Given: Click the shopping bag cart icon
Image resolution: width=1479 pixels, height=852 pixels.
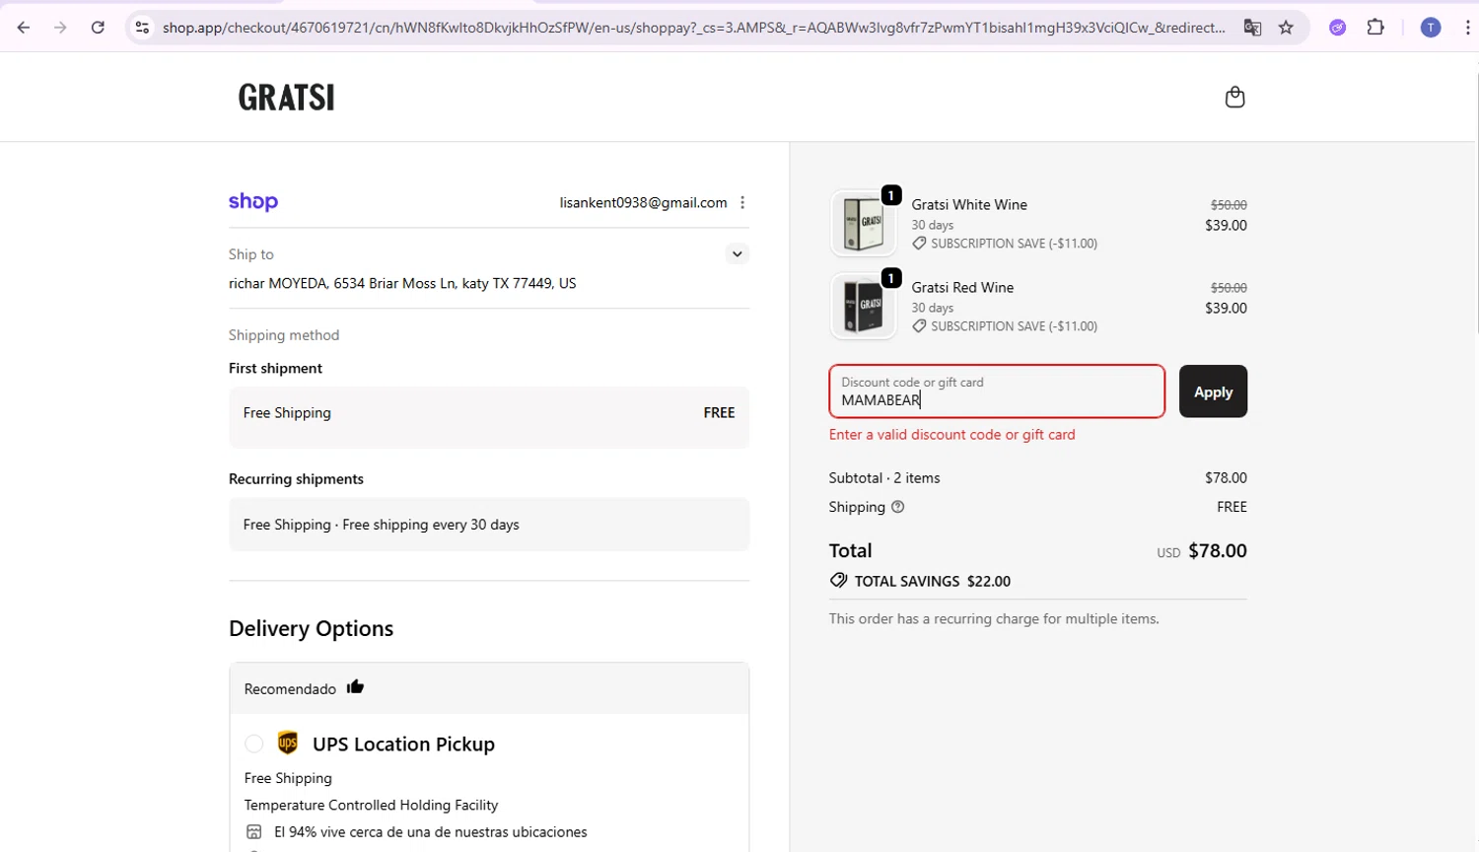Looking at the screenshot, I should (x=1234, y=97).
